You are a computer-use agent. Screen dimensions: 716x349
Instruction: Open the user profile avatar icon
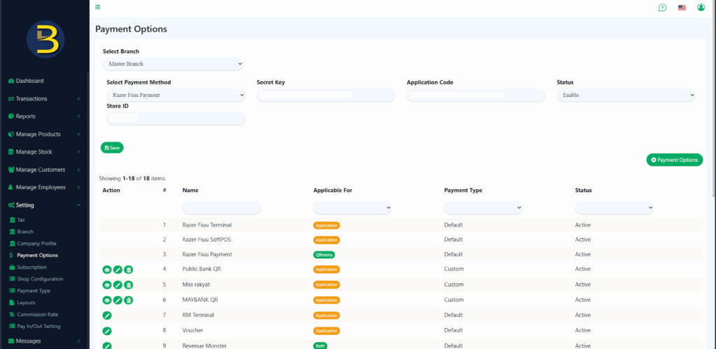(x=701, y=8)
